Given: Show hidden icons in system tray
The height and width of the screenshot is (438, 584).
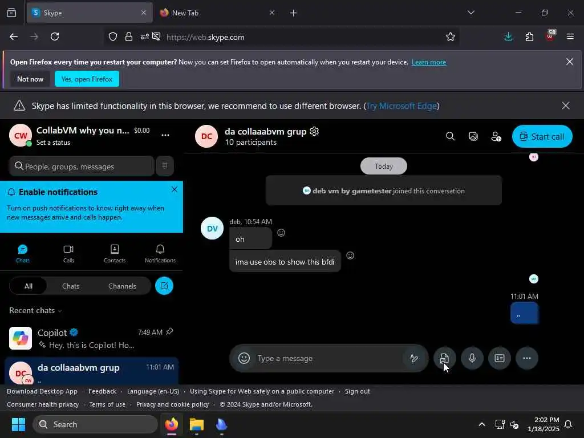Looking at the screenshot, I should (481, 424).
